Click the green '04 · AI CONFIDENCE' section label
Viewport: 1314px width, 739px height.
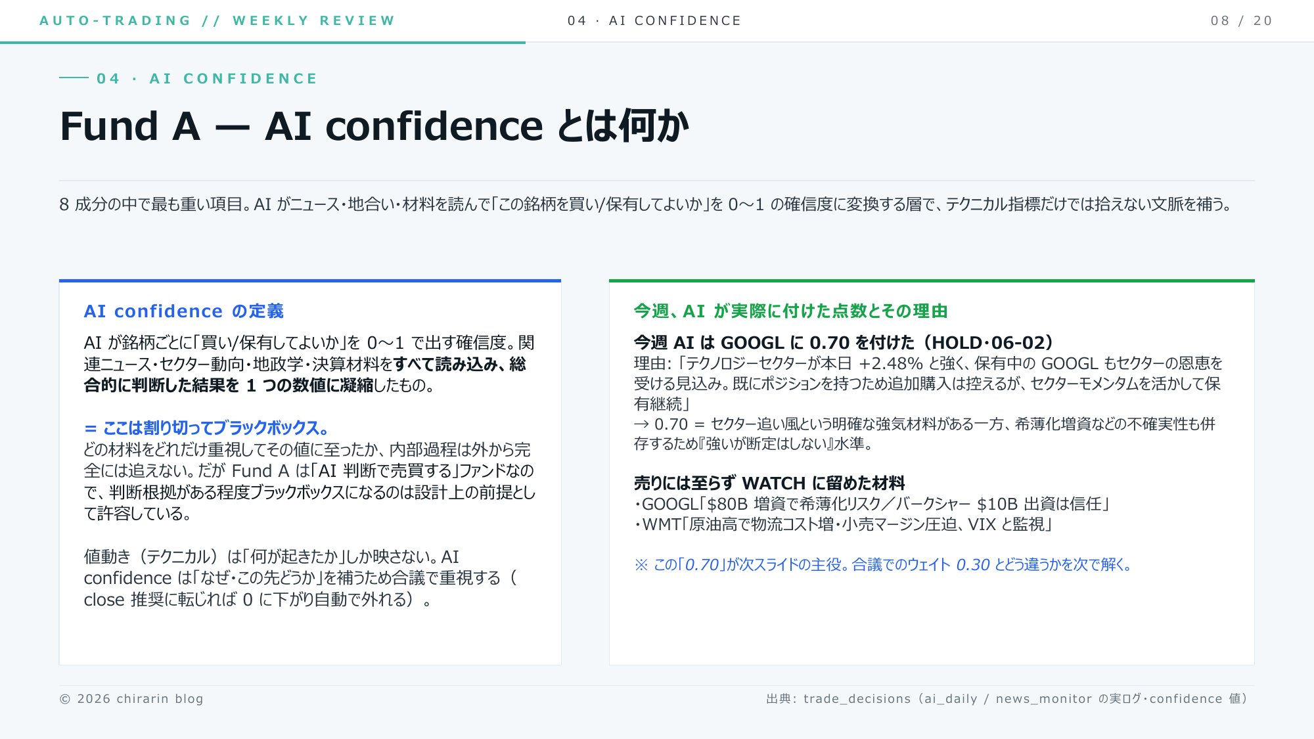(207, 79)
